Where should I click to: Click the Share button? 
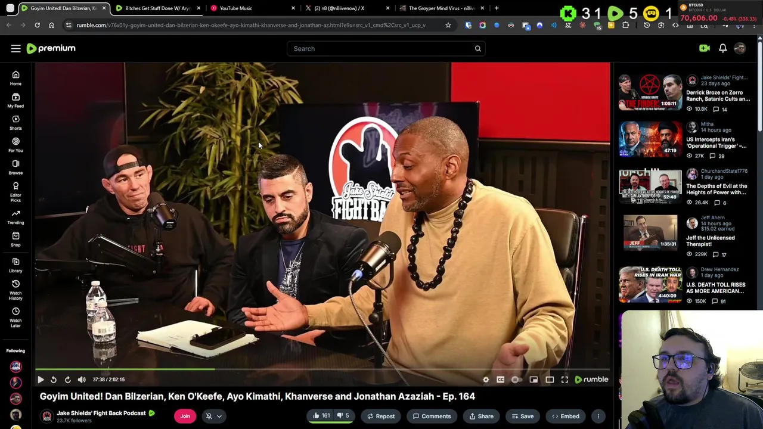coord(482,416)
